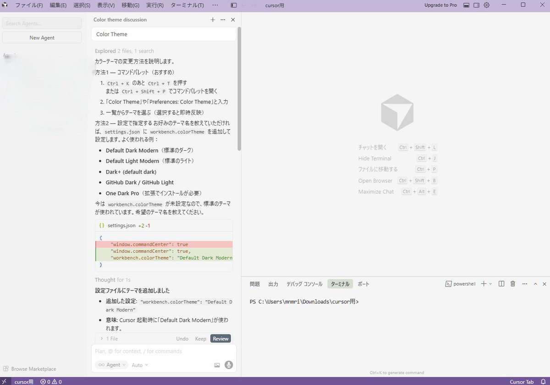
Task: Toggle the right sidebar layout icon
Action: coord(476,5)
